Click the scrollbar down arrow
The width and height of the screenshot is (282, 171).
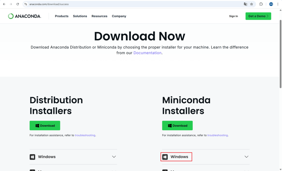280,170
